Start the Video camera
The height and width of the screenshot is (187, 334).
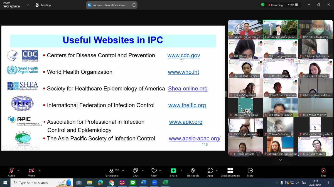31,172
